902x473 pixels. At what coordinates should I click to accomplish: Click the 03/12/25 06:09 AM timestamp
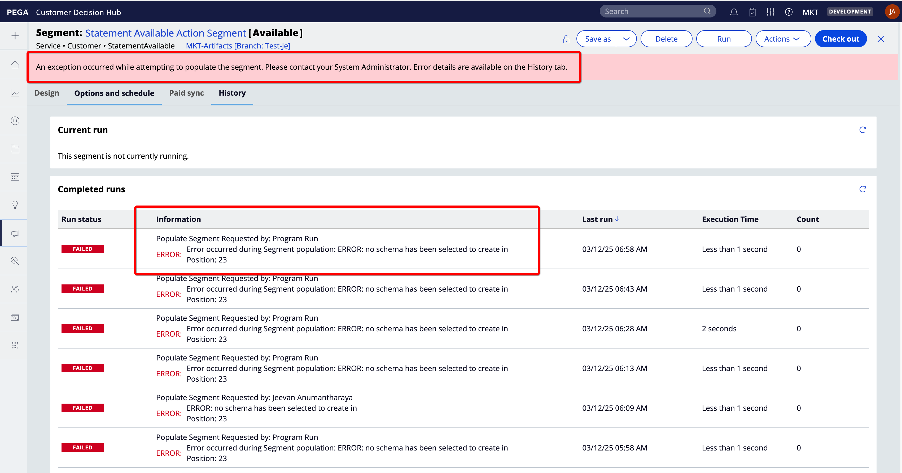tap(615, 408)
